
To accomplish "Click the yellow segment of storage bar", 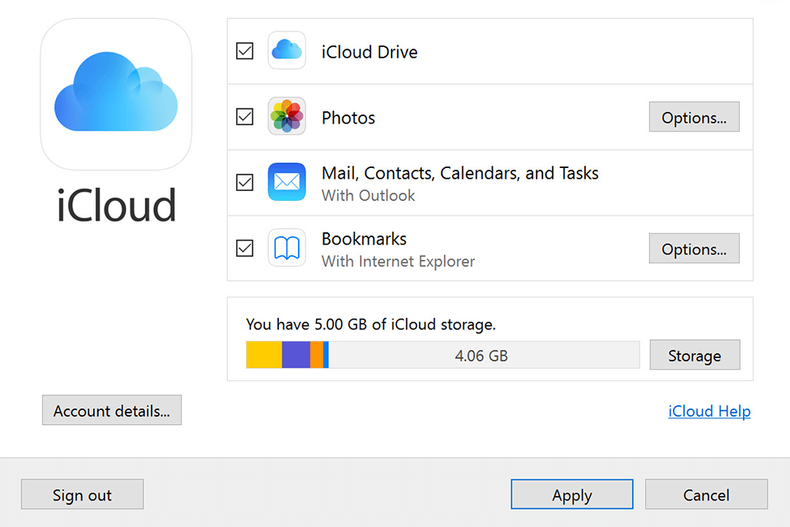I will [x=264, y=355].
